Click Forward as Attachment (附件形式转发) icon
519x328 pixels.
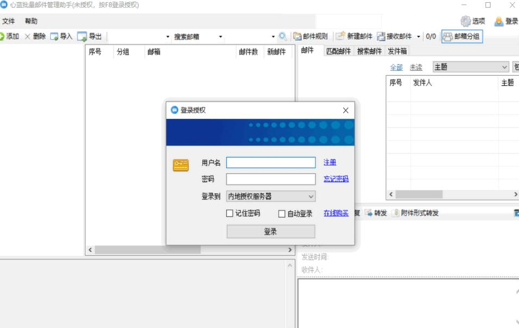pos(395,213)
